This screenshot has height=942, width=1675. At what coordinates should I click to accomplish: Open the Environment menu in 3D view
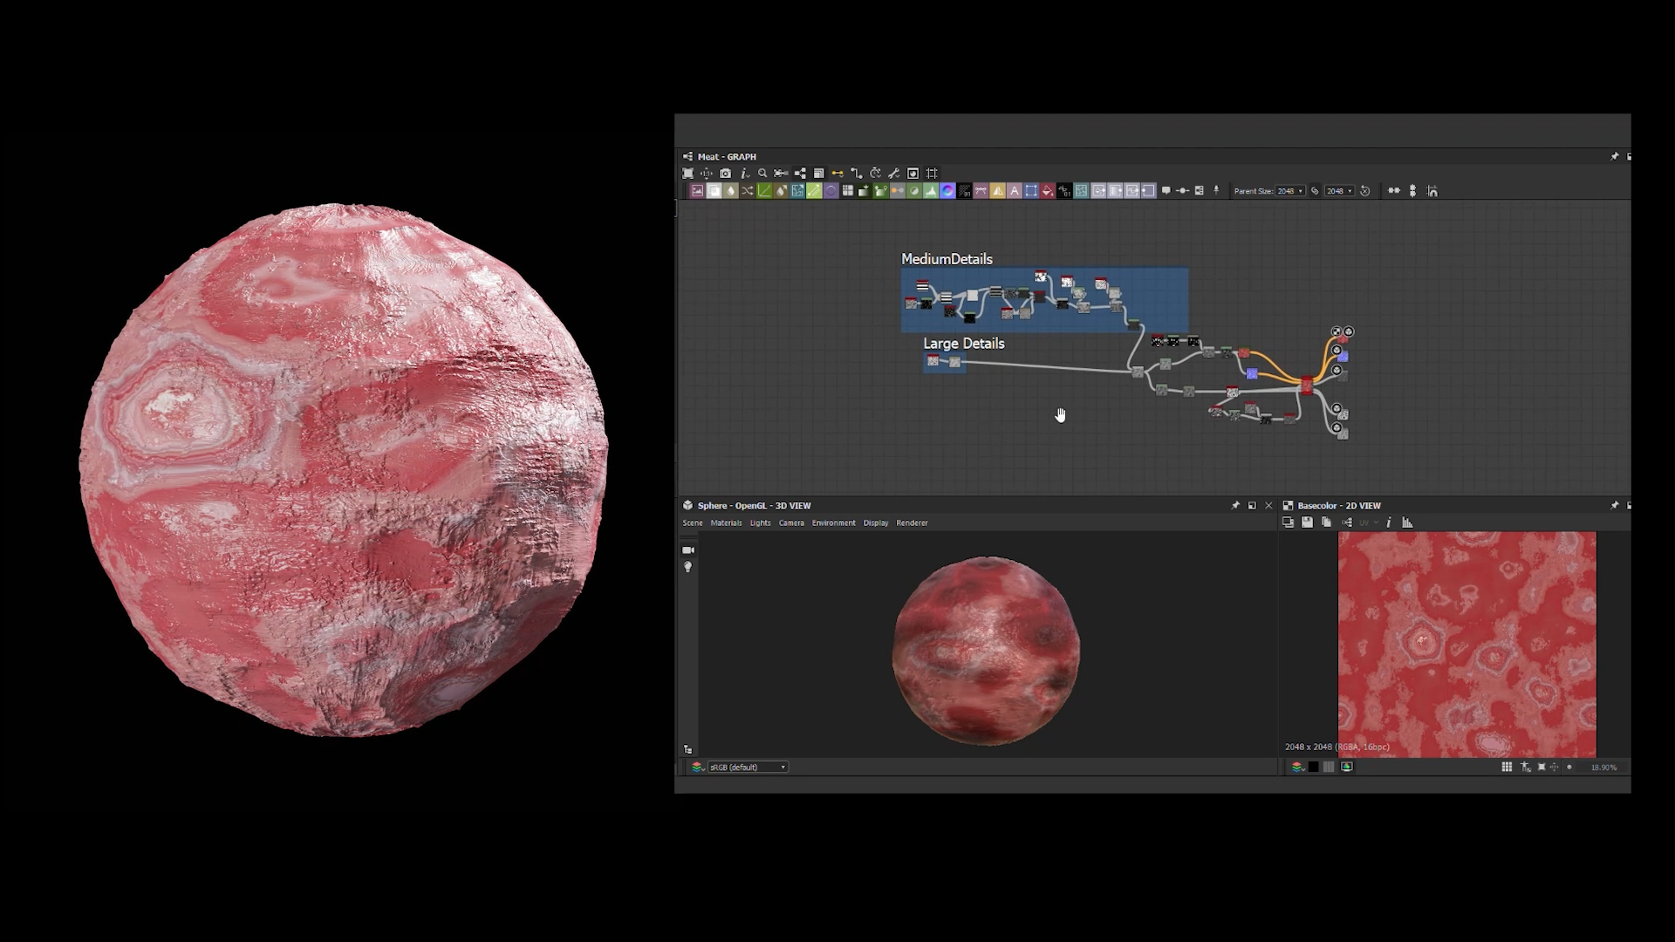833,523
